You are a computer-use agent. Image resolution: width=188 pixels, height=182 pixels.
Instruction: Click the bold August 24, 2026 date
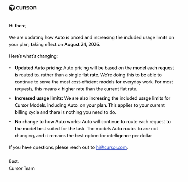click(82, 44)
